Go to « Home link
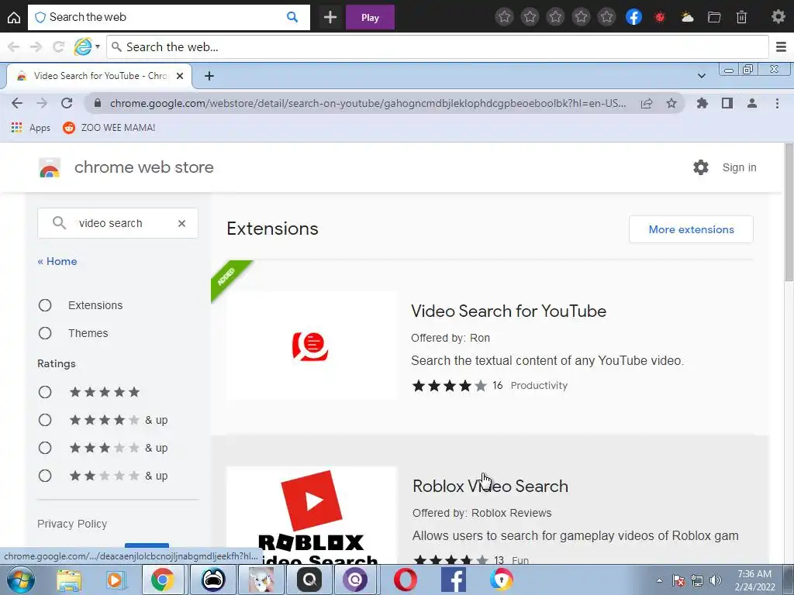The image size is (794, 595). coord(57,261)
